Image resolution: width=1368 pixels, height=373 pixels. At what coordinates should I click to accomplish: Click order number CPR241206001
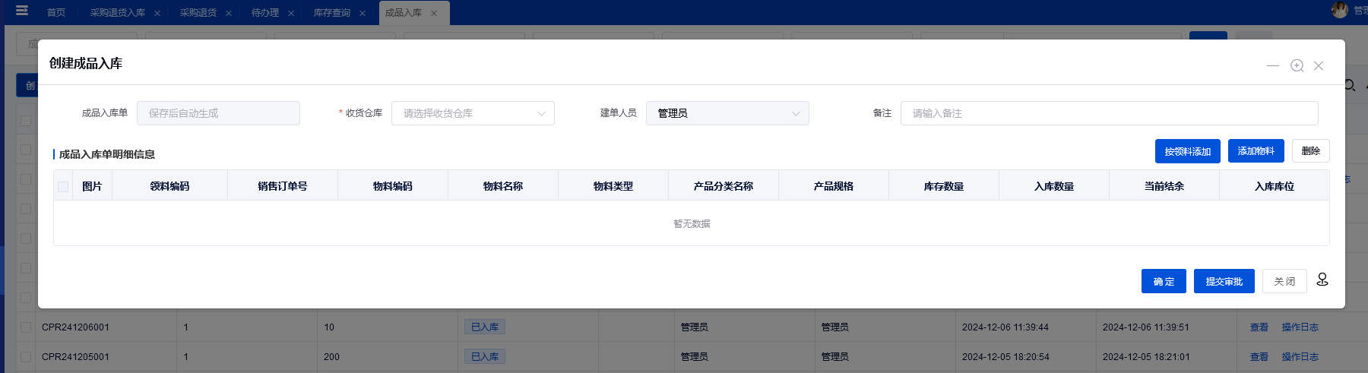(x=75, y=327)
